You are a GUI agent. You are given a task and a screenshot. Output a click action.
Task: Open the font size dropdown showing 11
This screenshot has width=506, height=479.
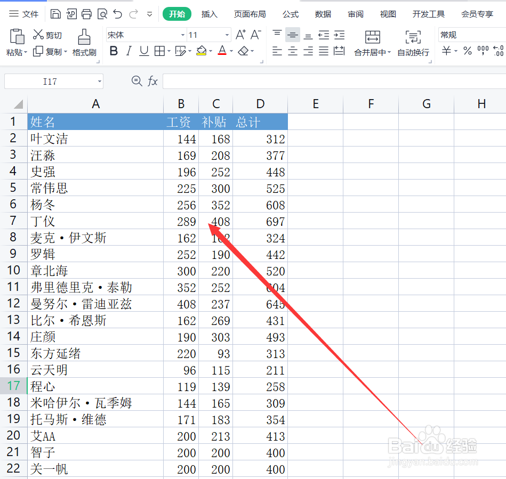tap(227, 35)
